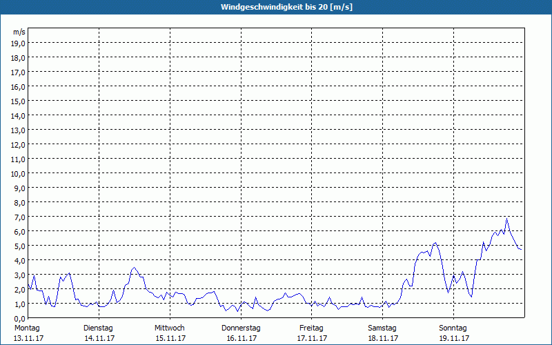Click the date 14.11.17
Screen dimensions: 552x345
(x=99, y=338)
